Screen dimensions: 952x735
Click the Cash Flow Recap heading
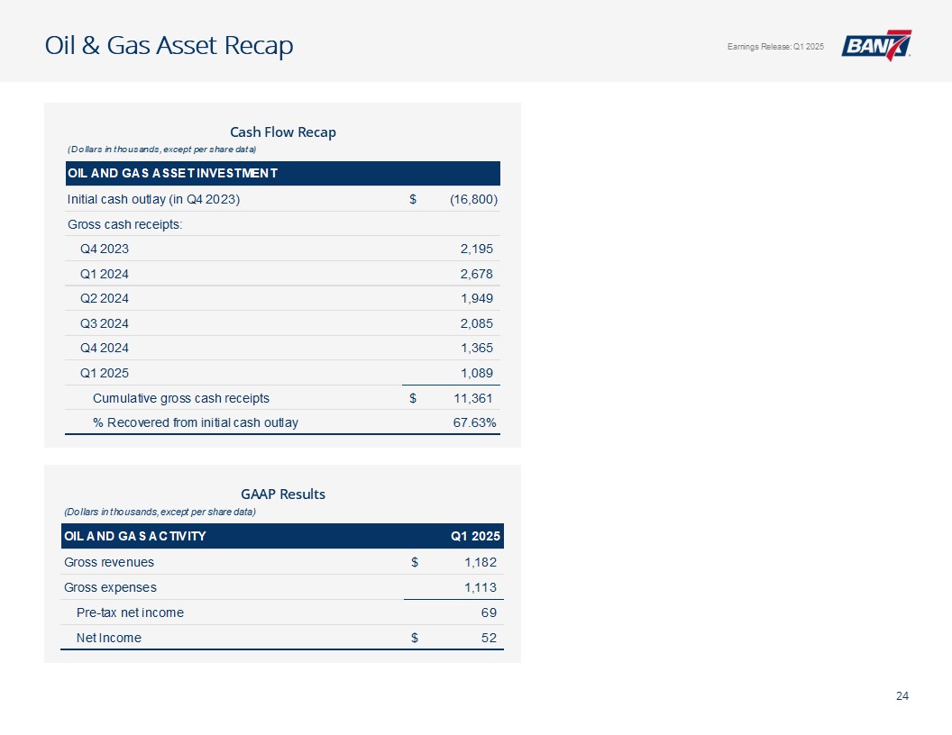click(282, 132)
